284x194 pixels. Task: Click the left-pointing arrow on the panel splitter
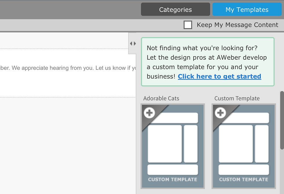pos(131,43)
